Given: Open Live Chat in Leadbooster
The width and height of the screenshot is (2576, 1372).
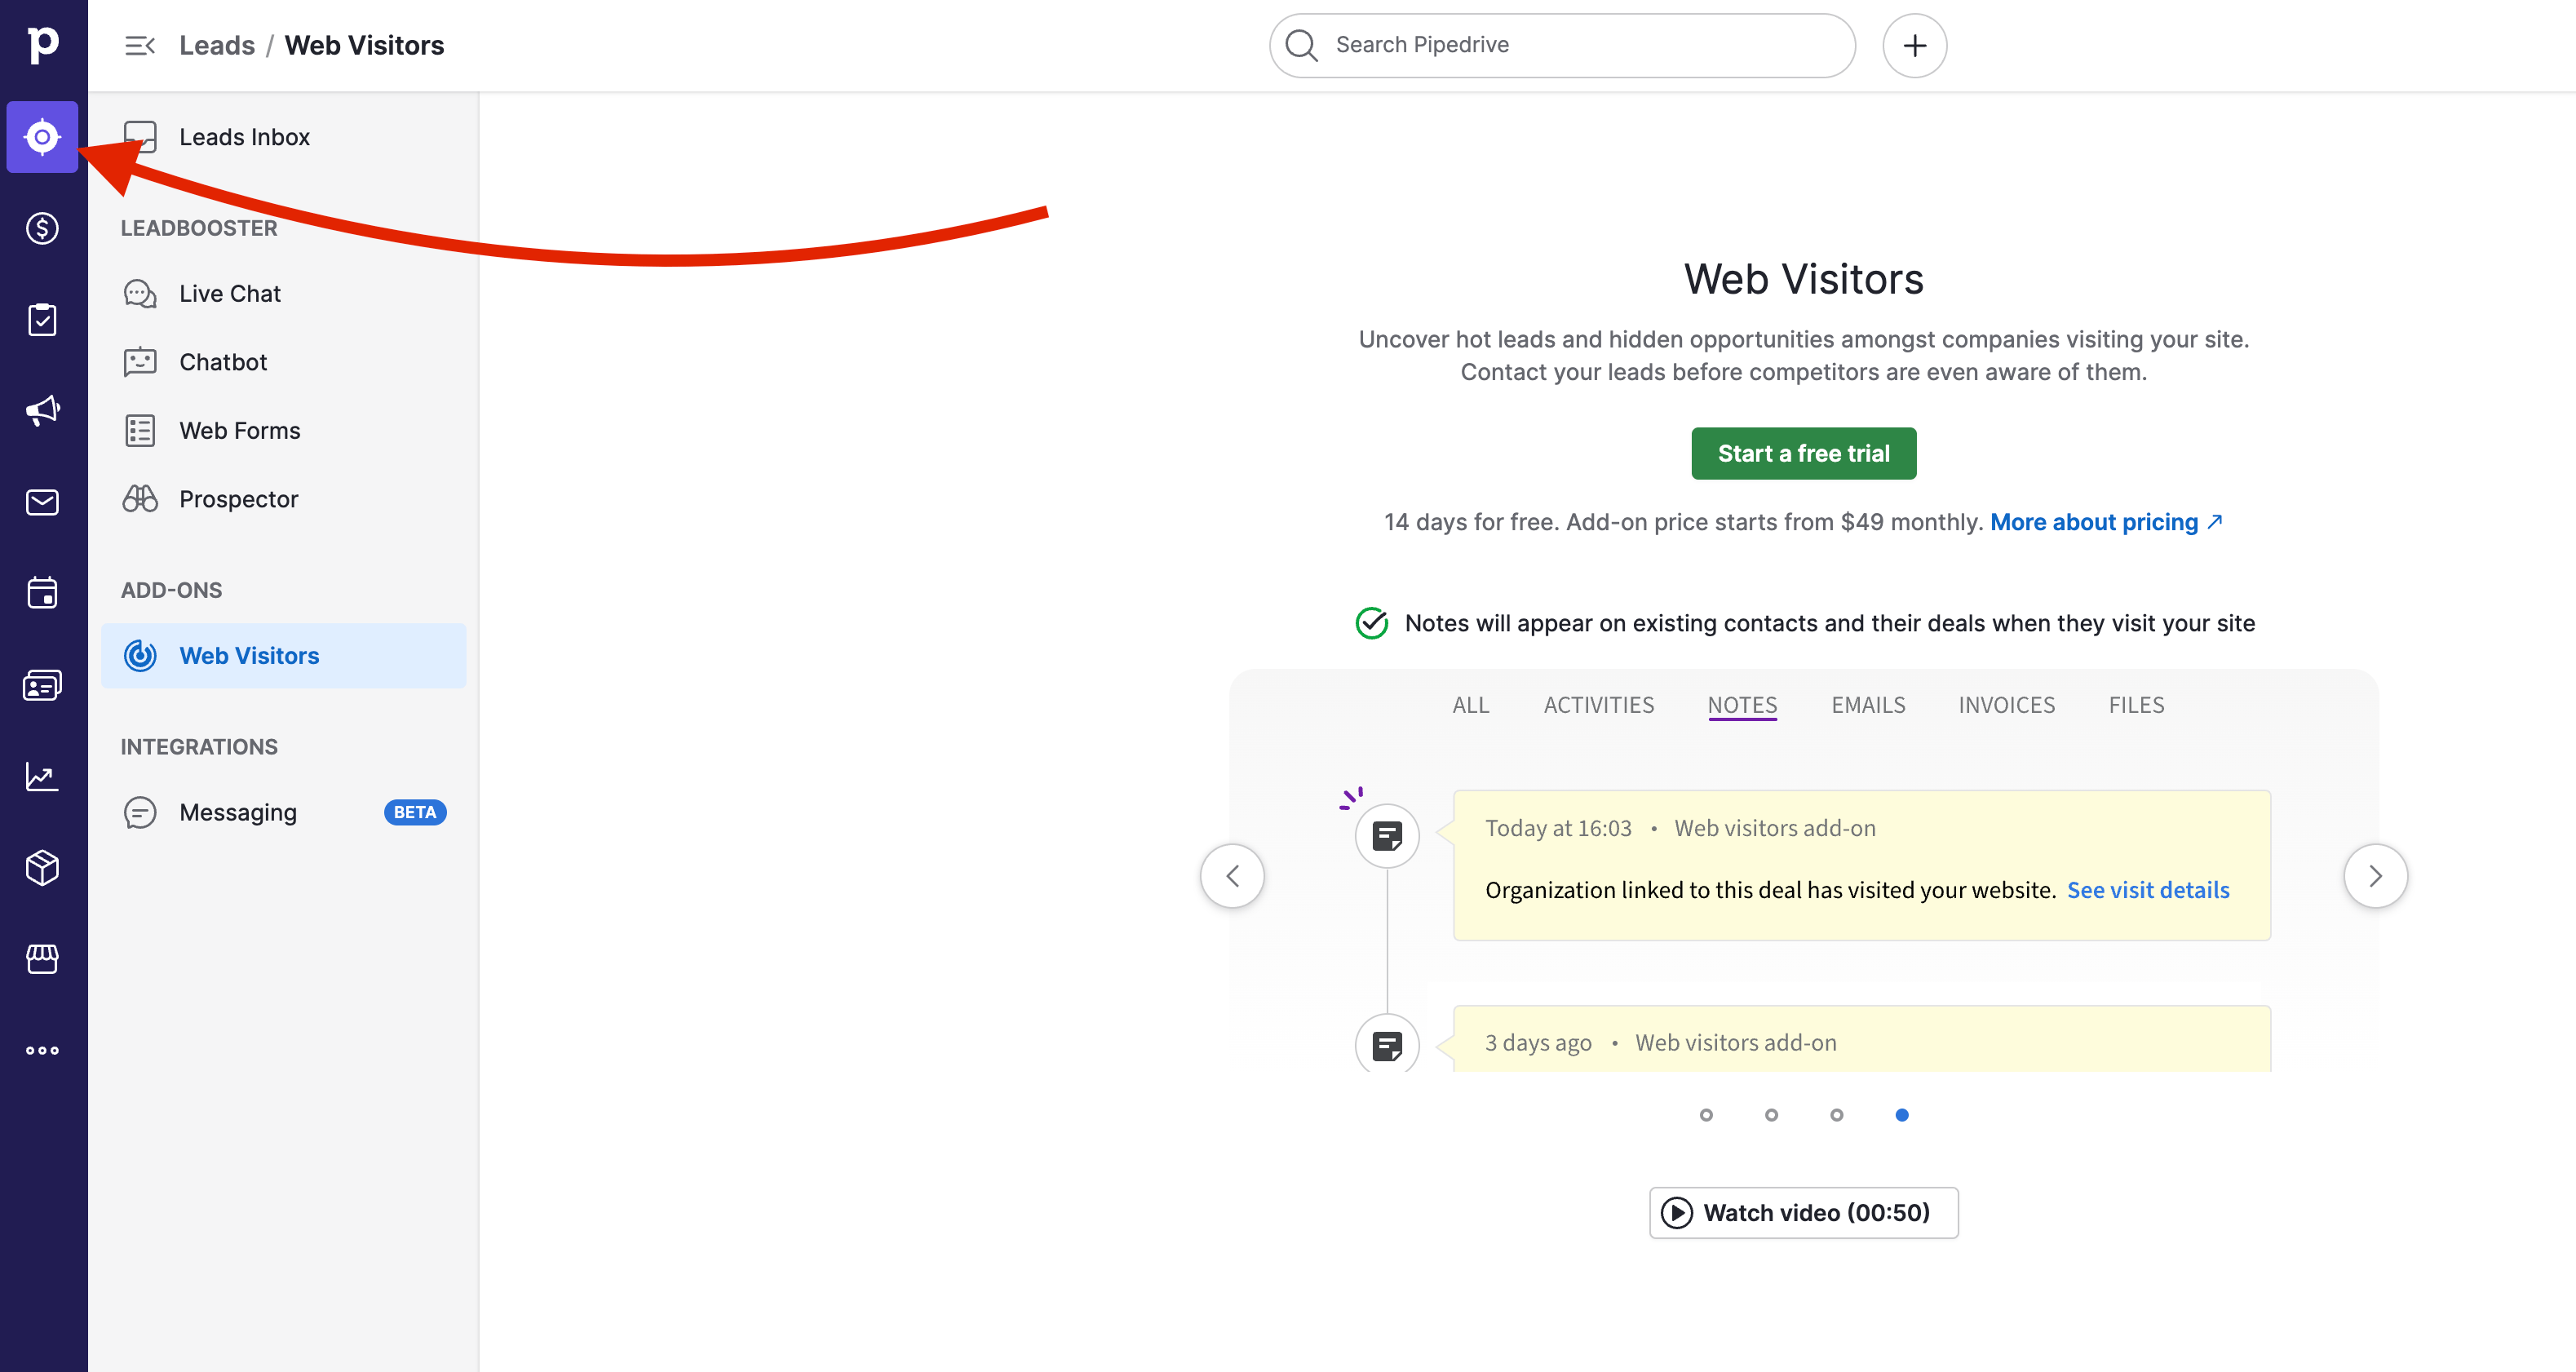Looking at the screenshot, I should (x=283, y=293).
